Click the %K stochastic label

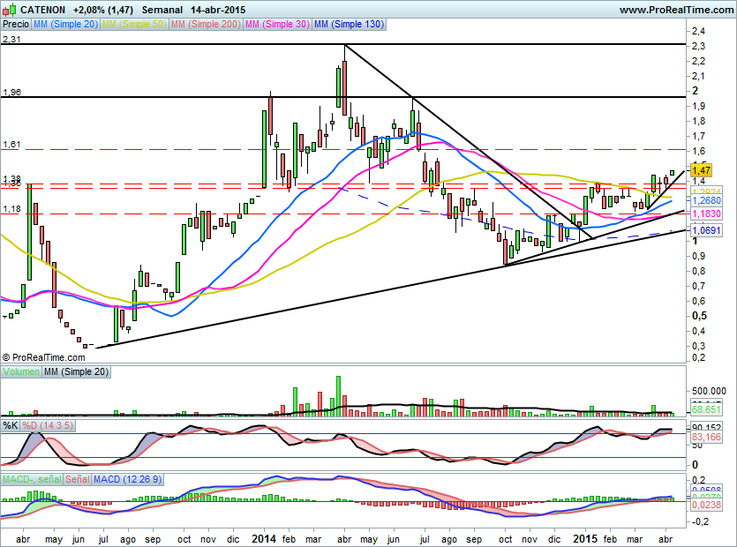pyautogui.click(x=11, y=425)
